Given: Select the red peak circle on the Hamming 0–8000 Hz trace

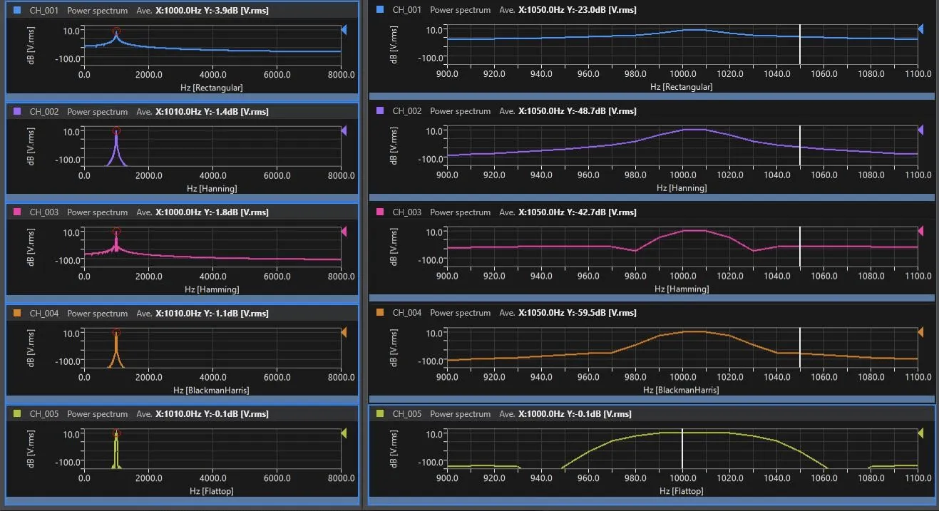Looking at the screenshot, I should tap(116, 232).
